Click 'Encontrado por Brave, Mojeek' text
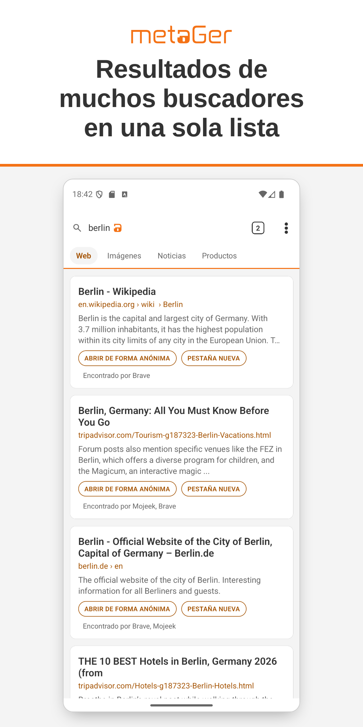Image resolution: width=363 pixels, height=727 pixels. [129, 626]
